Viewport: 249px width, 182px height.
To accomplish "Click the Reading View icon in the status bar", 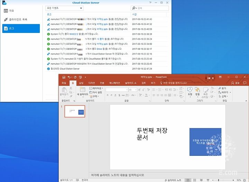I will click(x=201, y=180).
